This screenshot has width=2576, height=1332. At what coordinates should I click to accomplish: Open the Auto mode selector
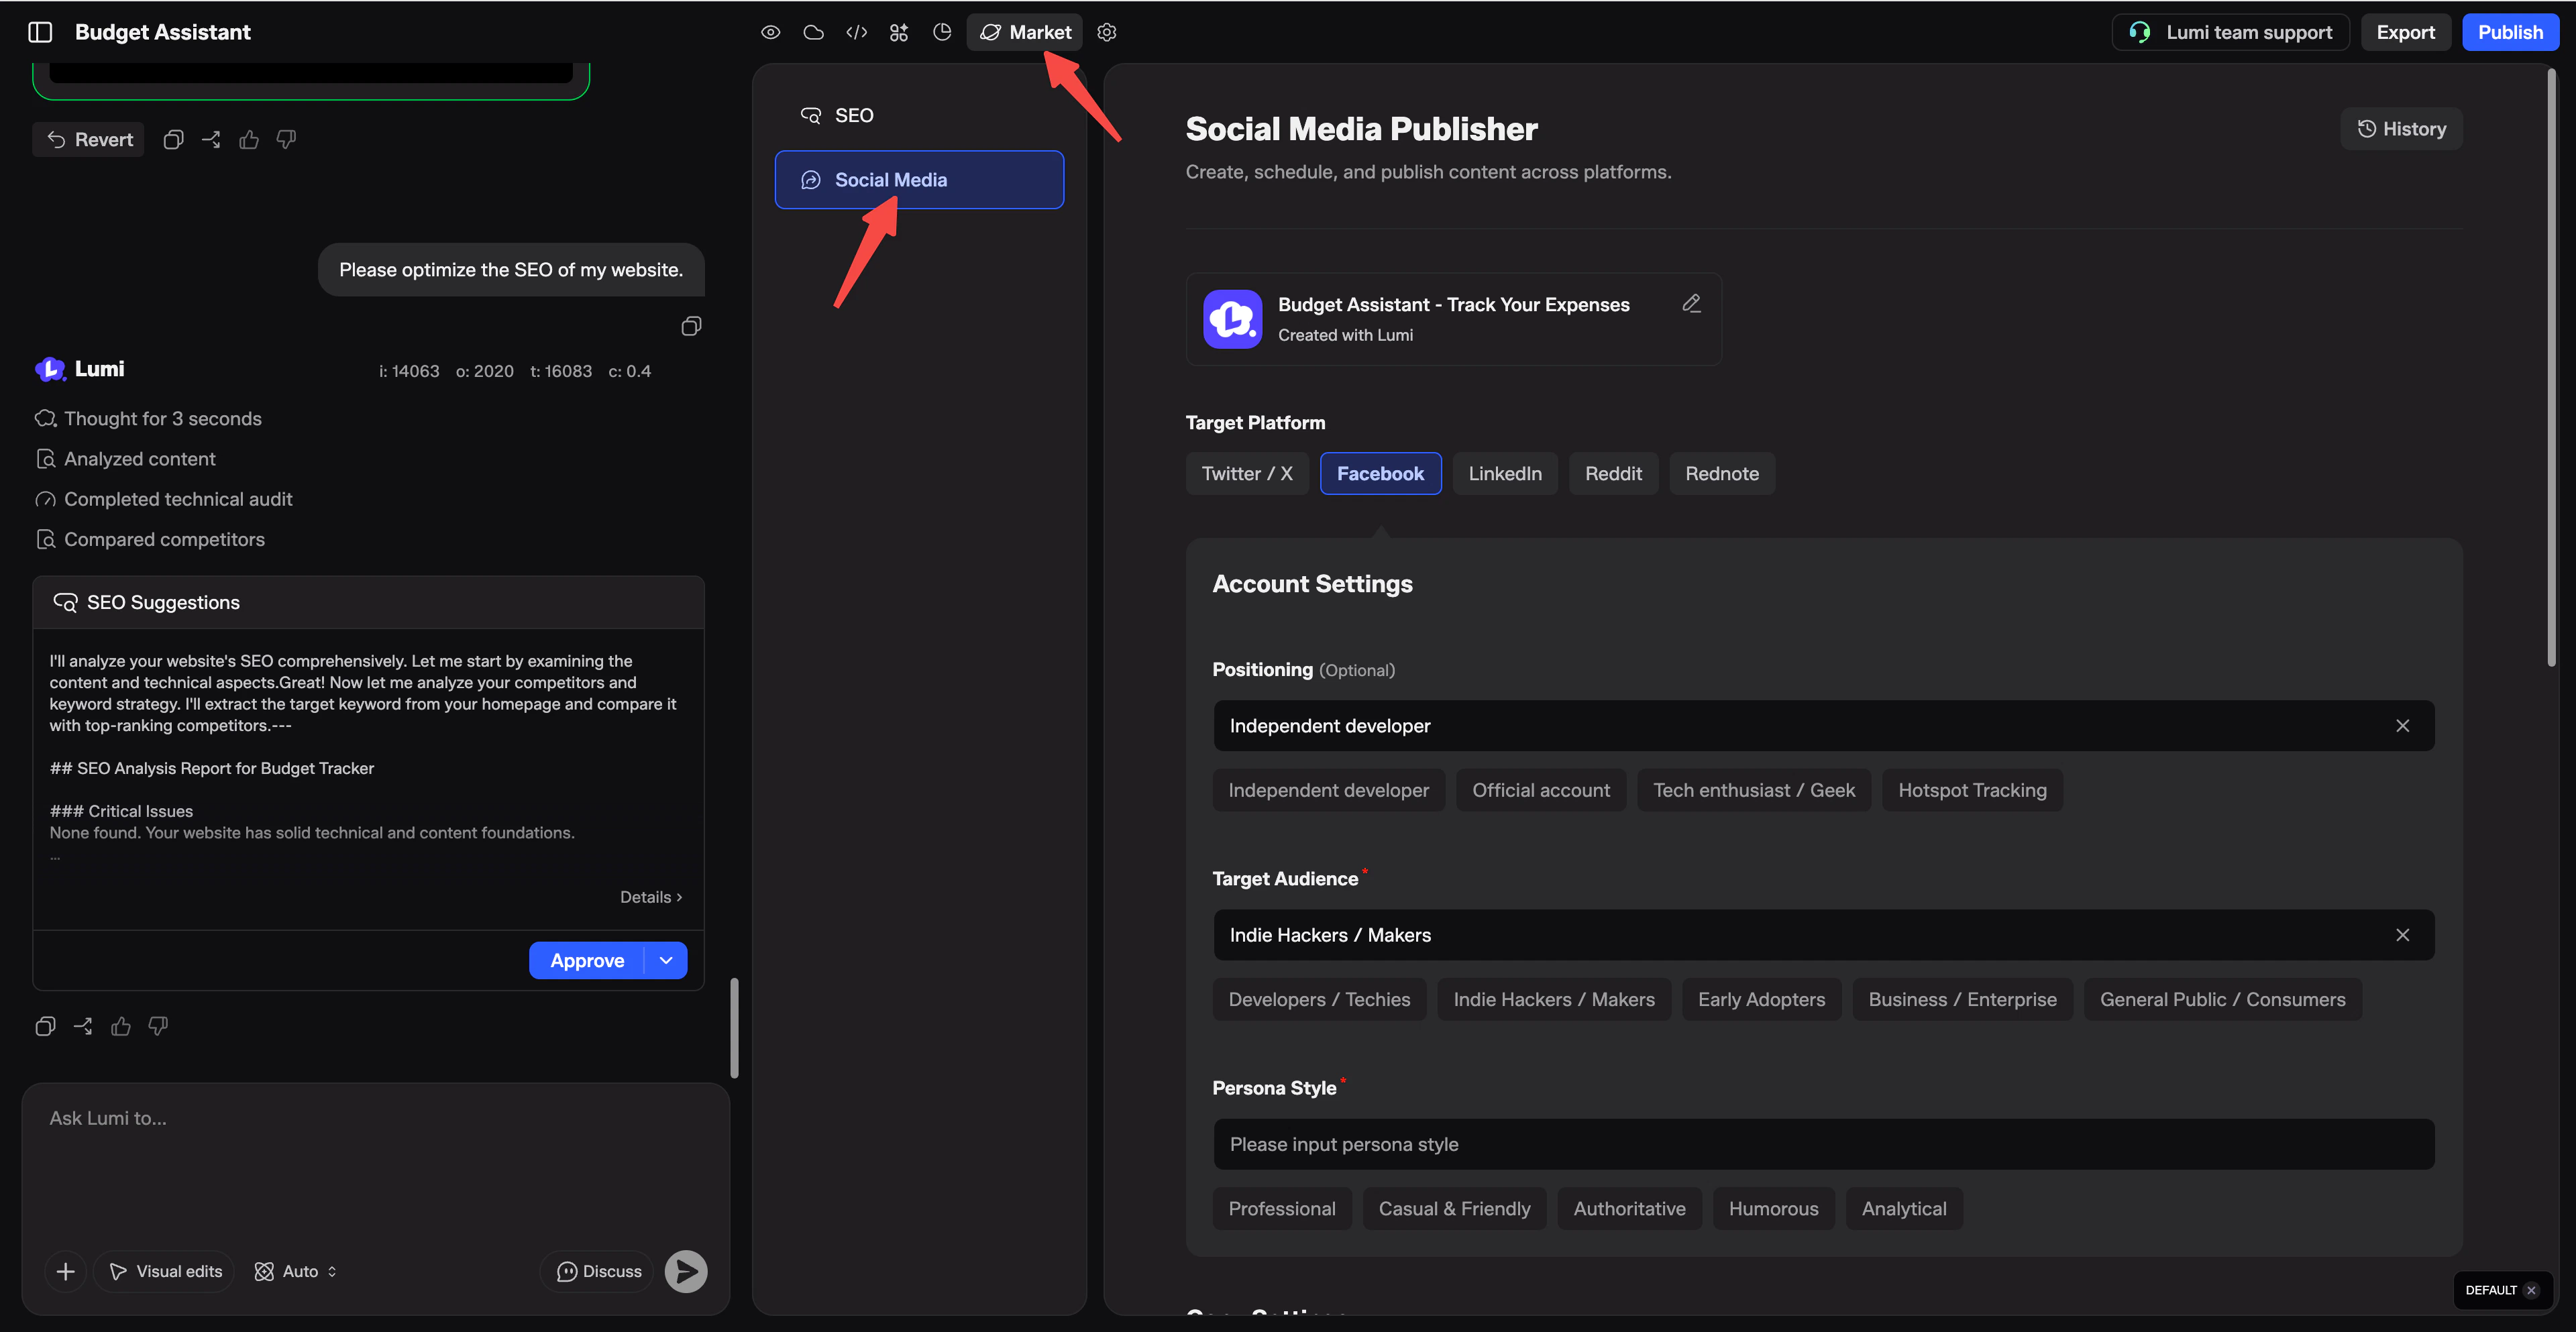click(297, 1271)
